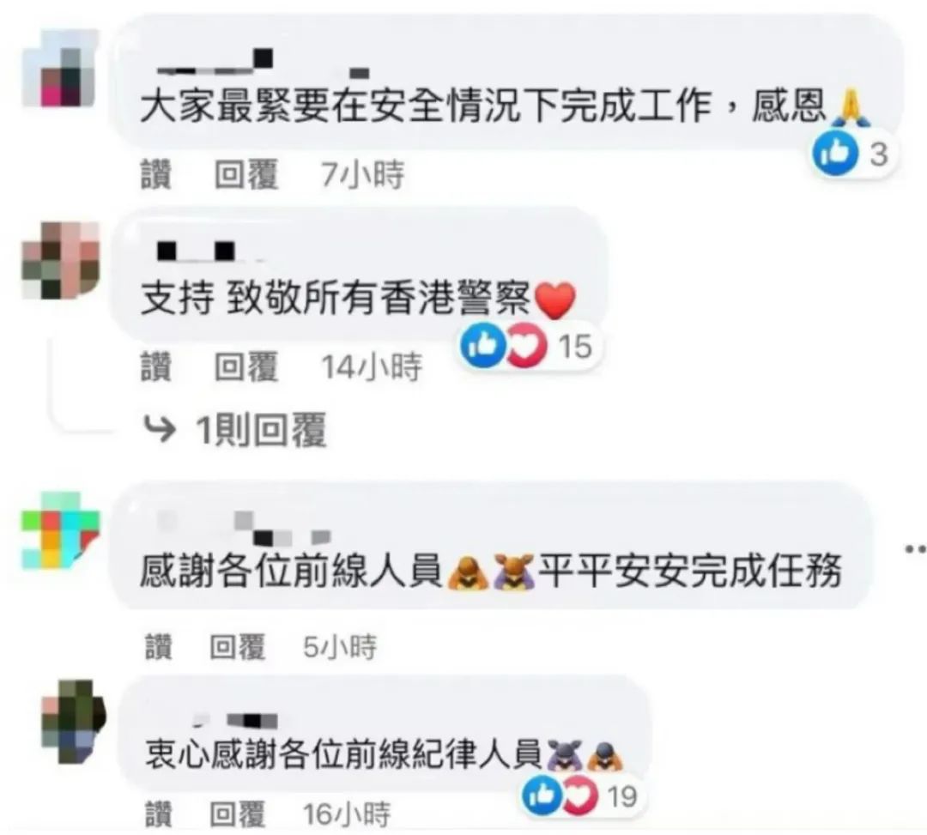927x835 pixels.
Task: Expand the 1則回覆 reply thread
Action: 261,430
